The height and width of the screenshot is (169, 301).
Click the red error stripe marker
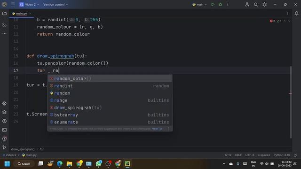(x=290, y=93)
